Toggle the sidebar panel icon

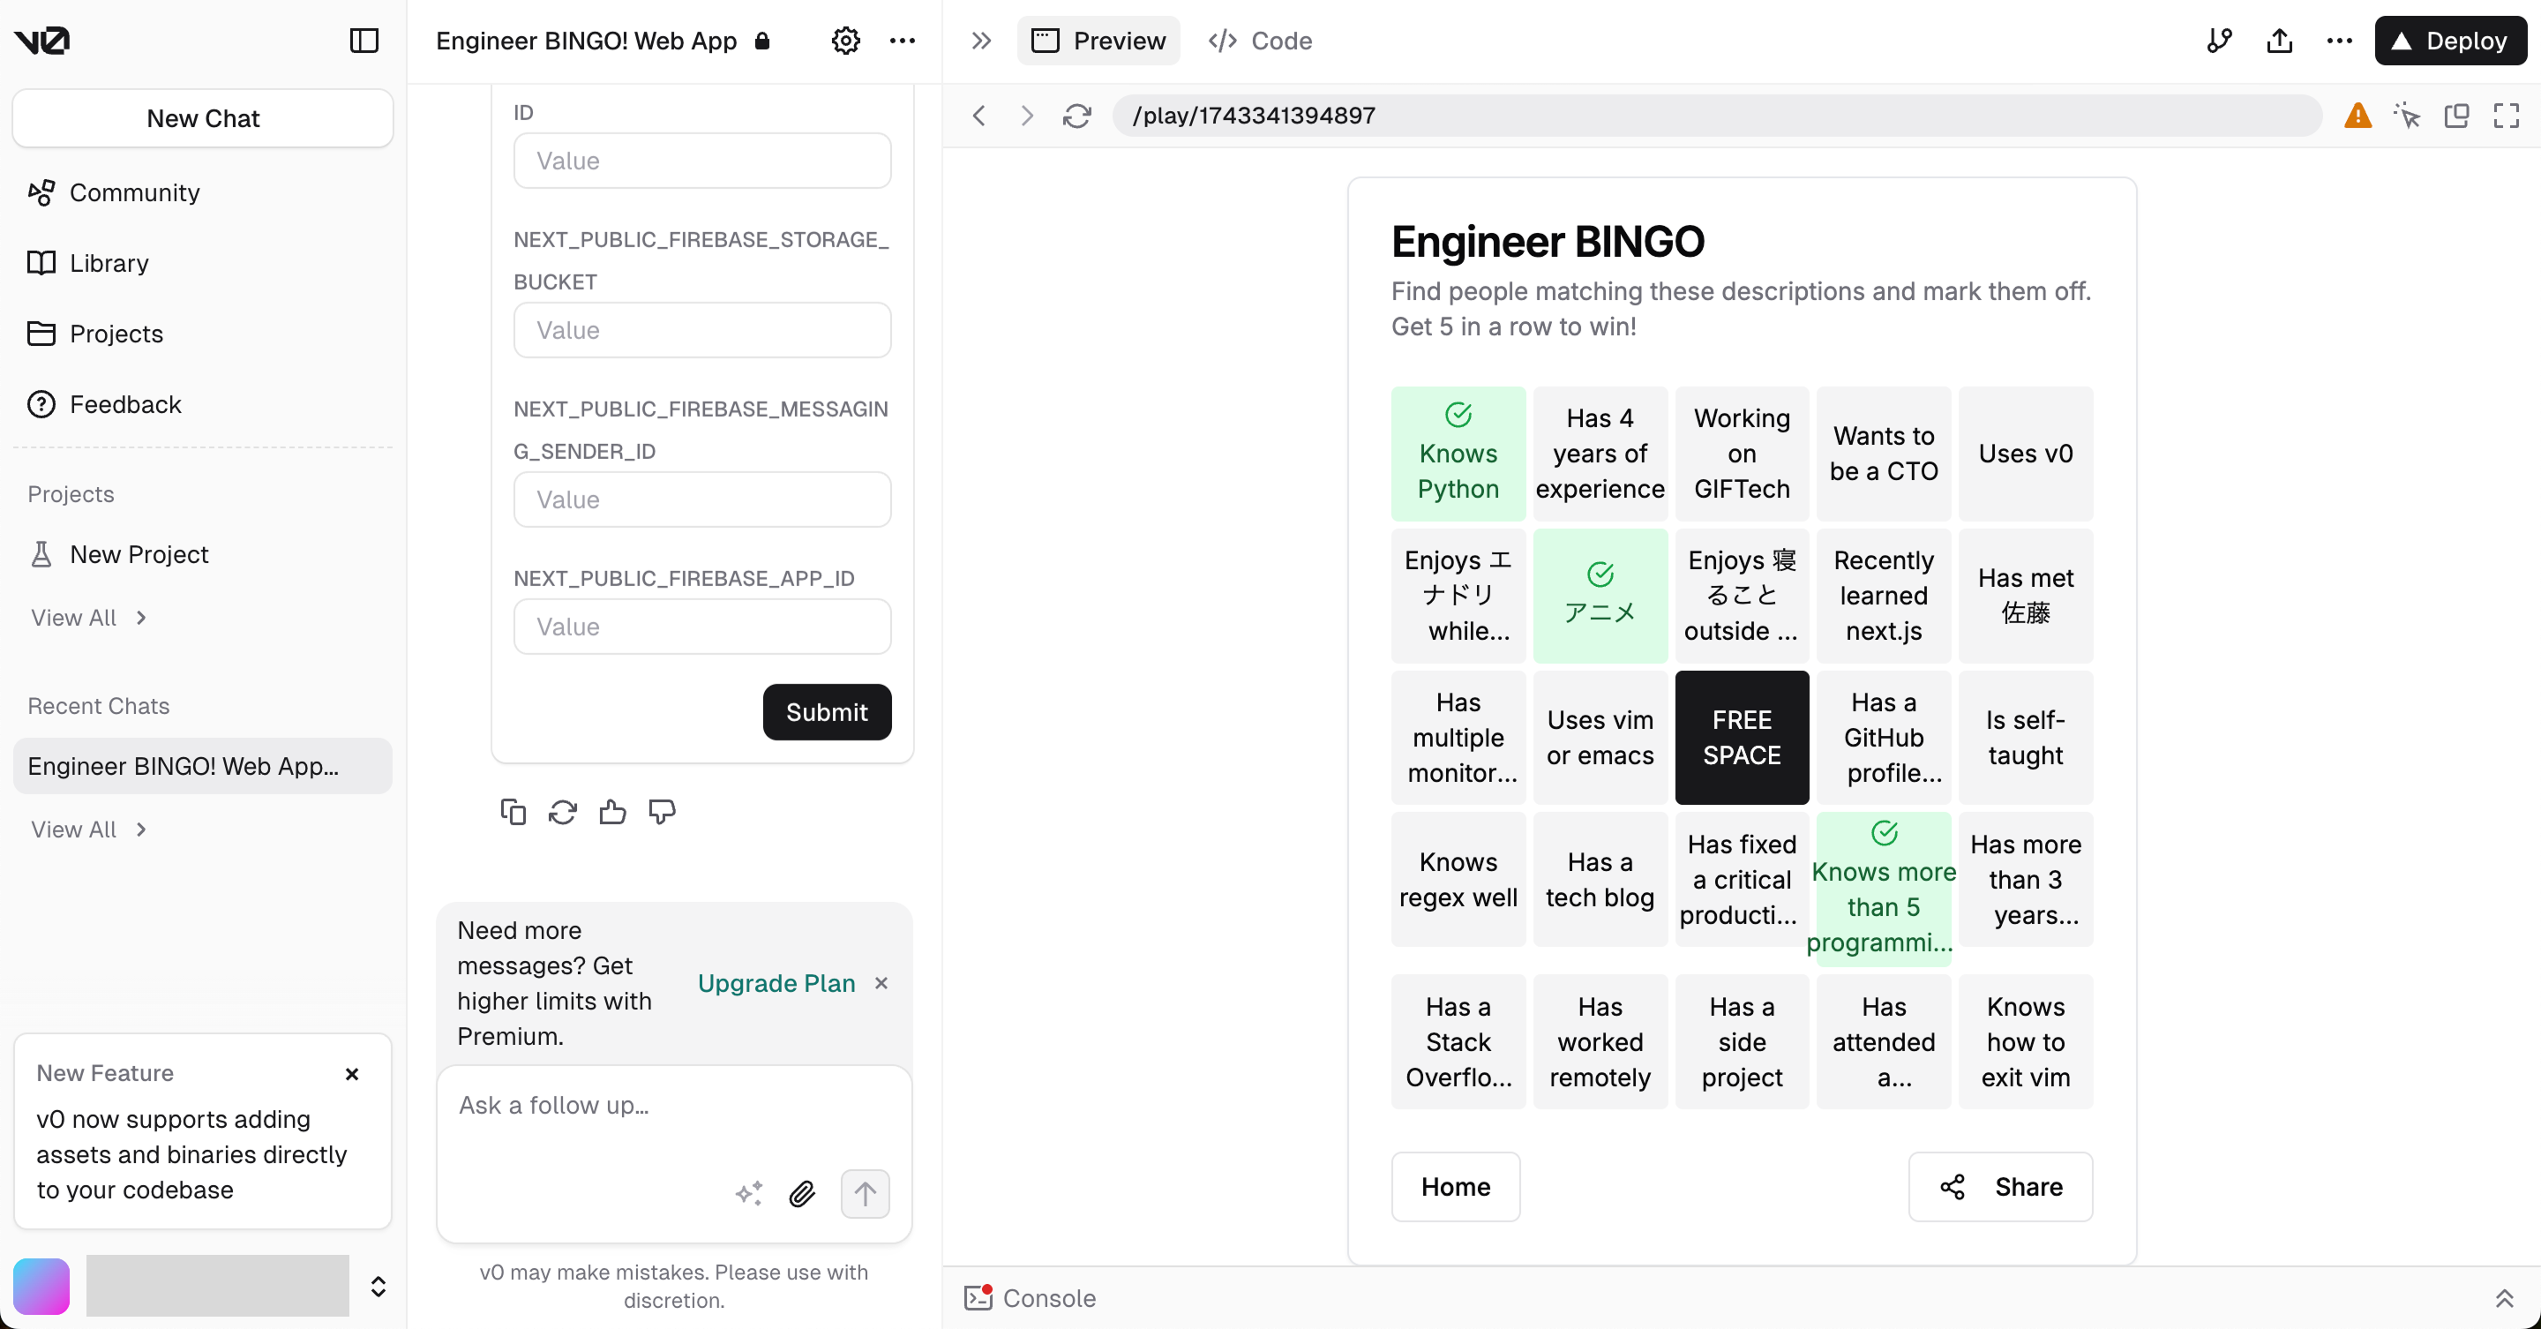tap(364, 41)
